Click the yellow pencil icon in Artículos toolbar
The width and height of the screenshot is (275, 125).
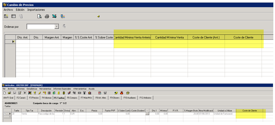pos(40,93)
